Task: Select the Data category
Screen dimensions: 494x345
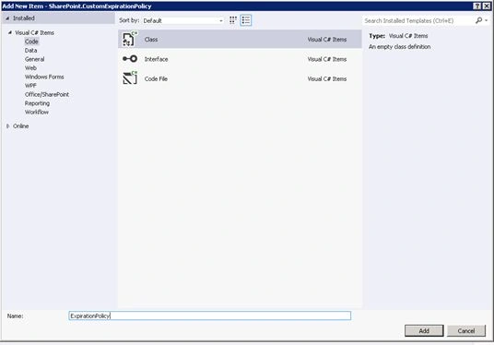Action: pos(31,50)
